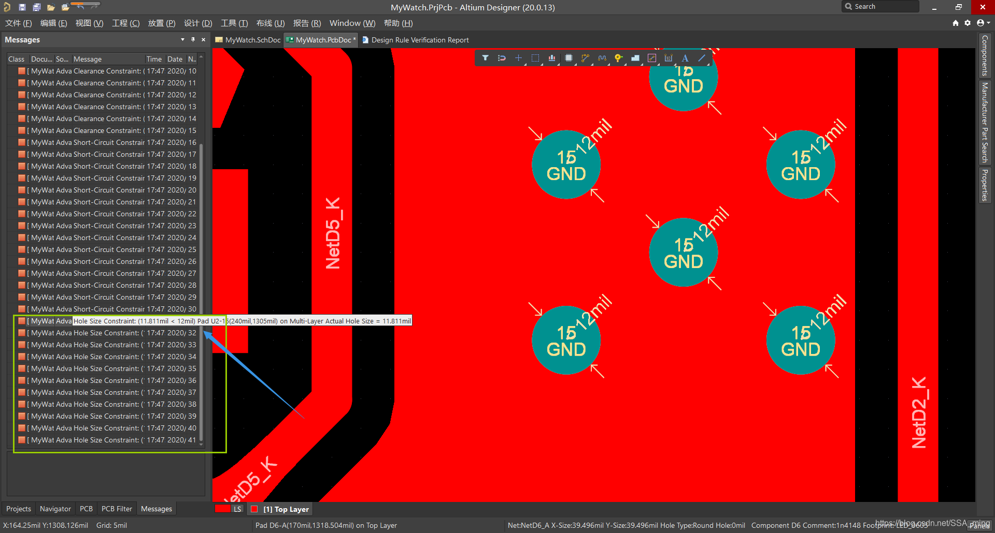995x533 pixels.
Task: Open the 布线 (U) menu
Action: pyautogui.click(x=271, y=23)
